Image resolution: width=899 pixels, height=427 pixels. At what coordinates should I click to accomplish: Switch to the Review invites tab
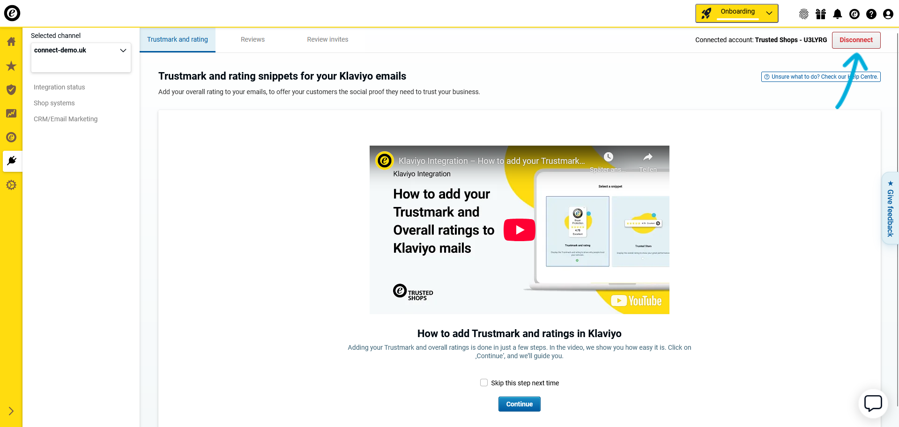point(327,40)
